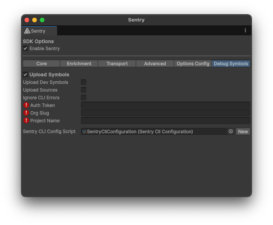The width and height of the screenshot is (273, 225).
Task: Click the Auth Token error warning icon
Action: coord(26,105)
